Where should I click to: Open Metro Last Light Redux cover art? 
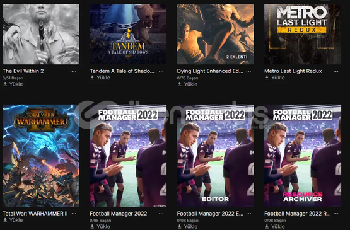(303, 34)
